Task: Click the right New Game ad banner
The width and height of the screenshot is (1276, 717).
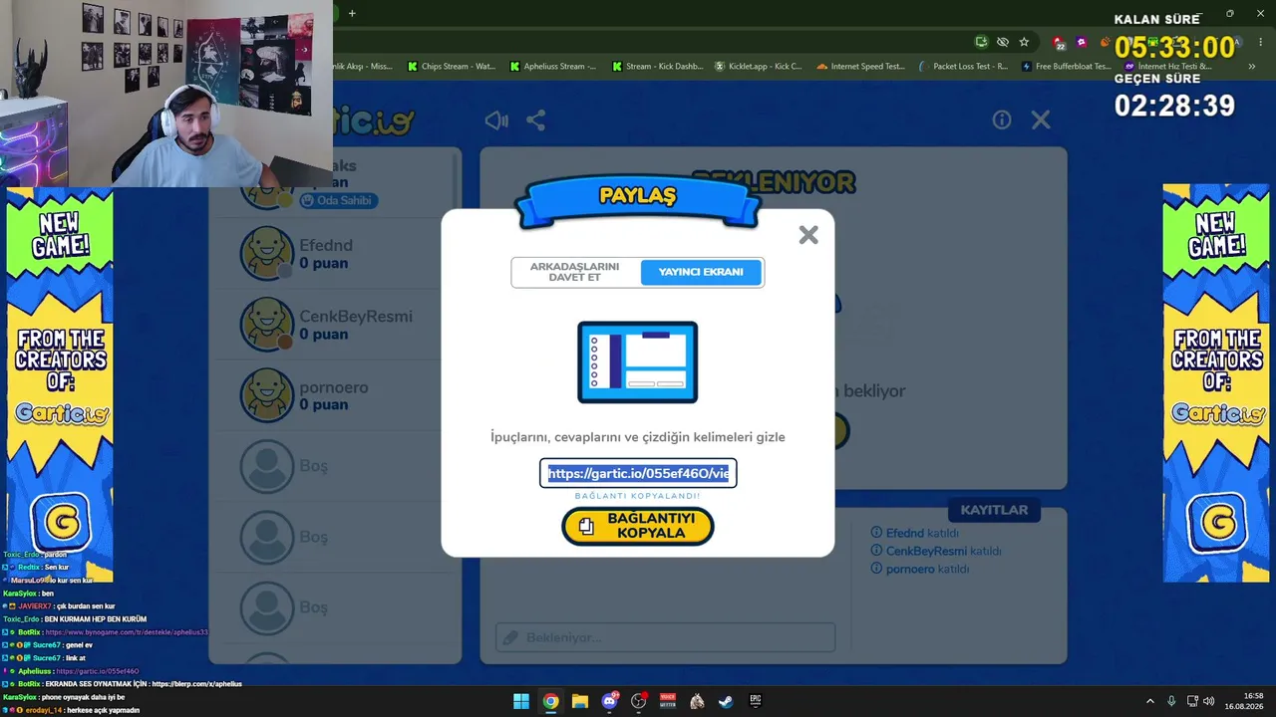Action: pos(1216,383)
